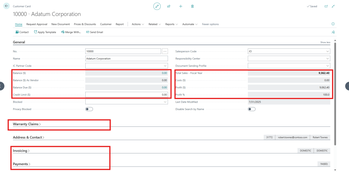Click the Name input field
This screenshot has height=172, width=349.
point(126,58)
